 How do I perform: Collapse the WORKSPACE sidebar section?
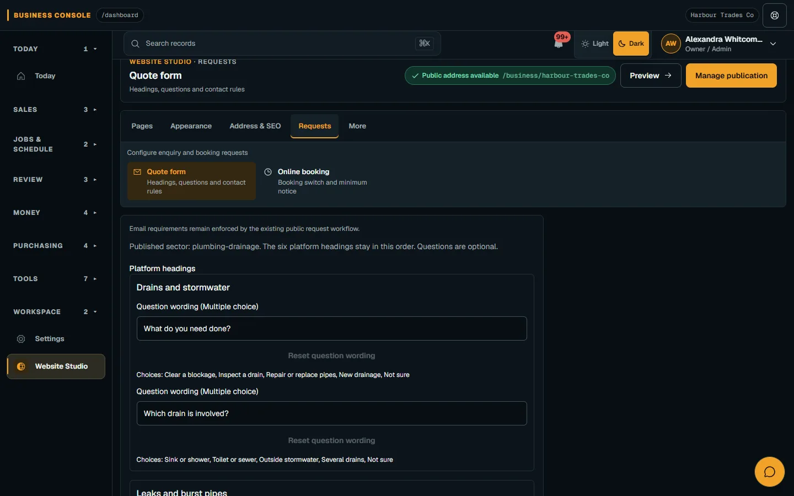tap(55, 312)
